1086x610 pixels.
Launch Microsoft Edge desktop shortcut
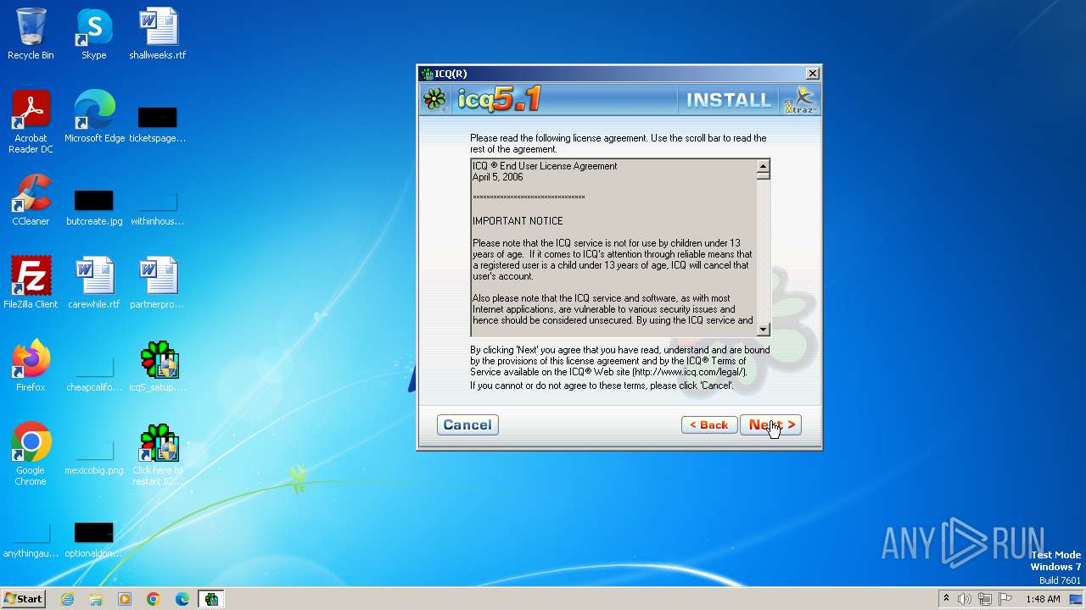[94, 117]
